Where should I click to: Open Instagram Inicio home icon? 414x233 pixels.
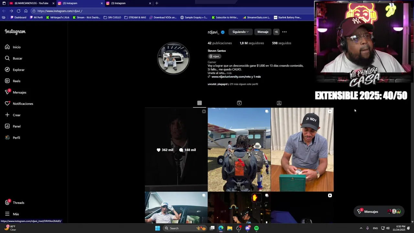(x=7, y=47)
